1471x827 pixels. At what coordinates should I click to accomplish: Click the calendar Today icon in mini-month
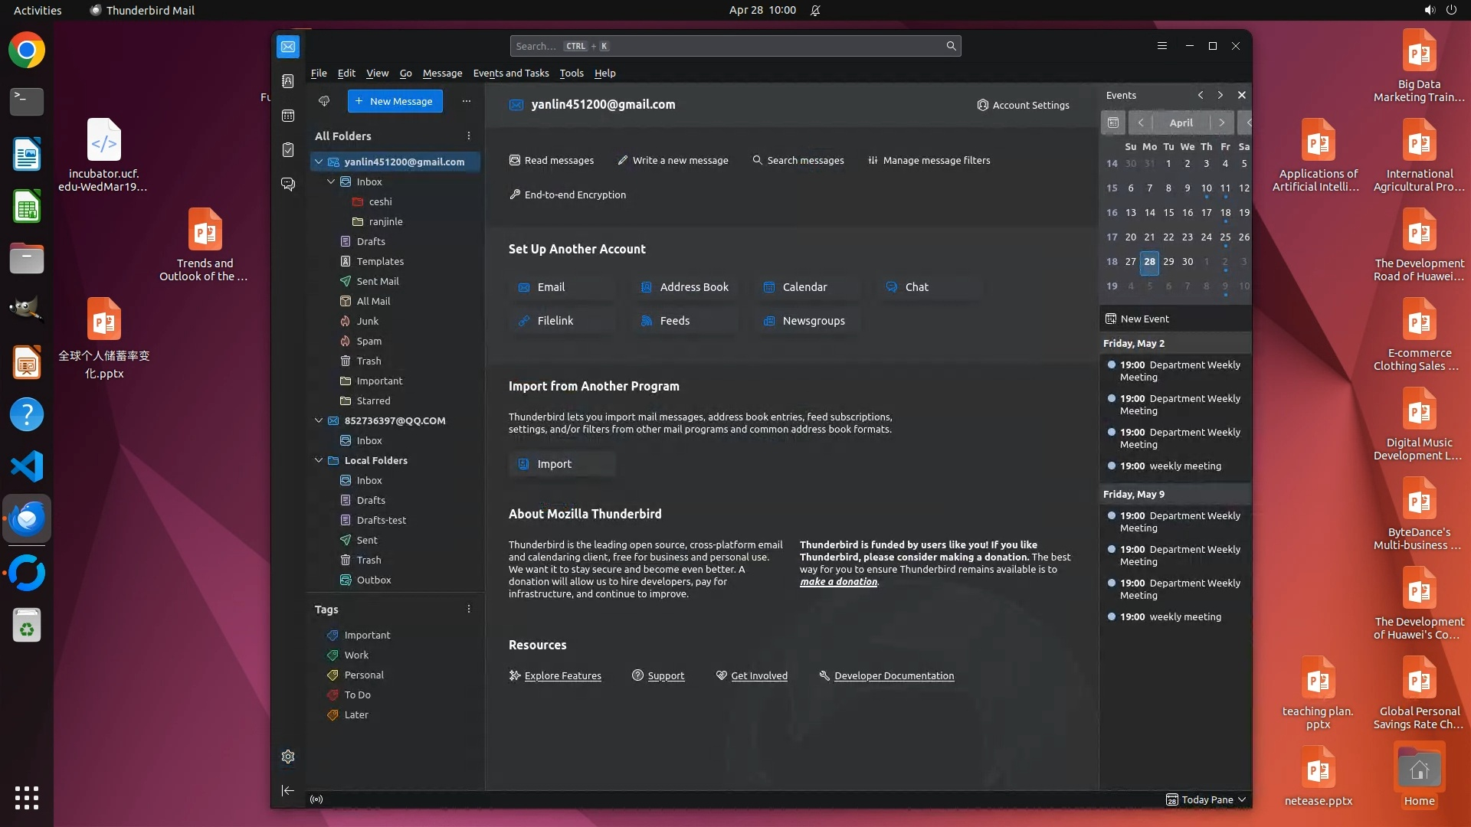coord(1113,123)
